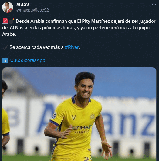Viewport: 159px width, 161px height.
Task: Click the Etihad Airways logo on jersey
Action: coord(82,129)
